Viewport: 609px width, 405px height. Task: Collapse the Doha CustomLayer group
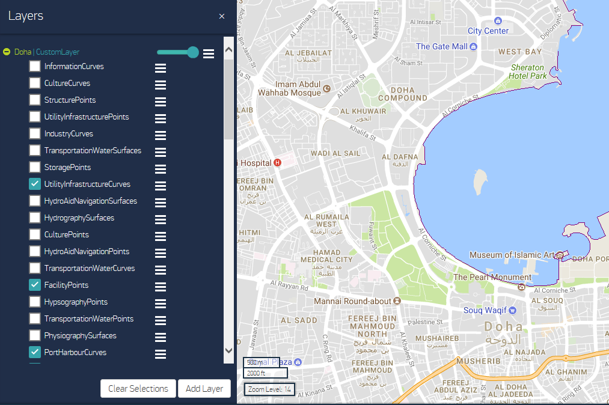pos(7,52)
